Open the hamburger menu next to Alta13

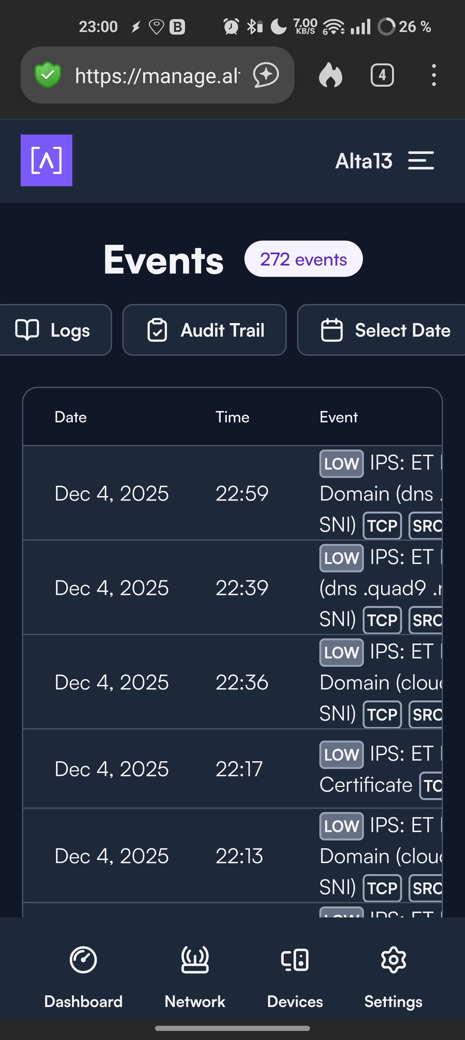pyautogui.click(x=421, y=161)
